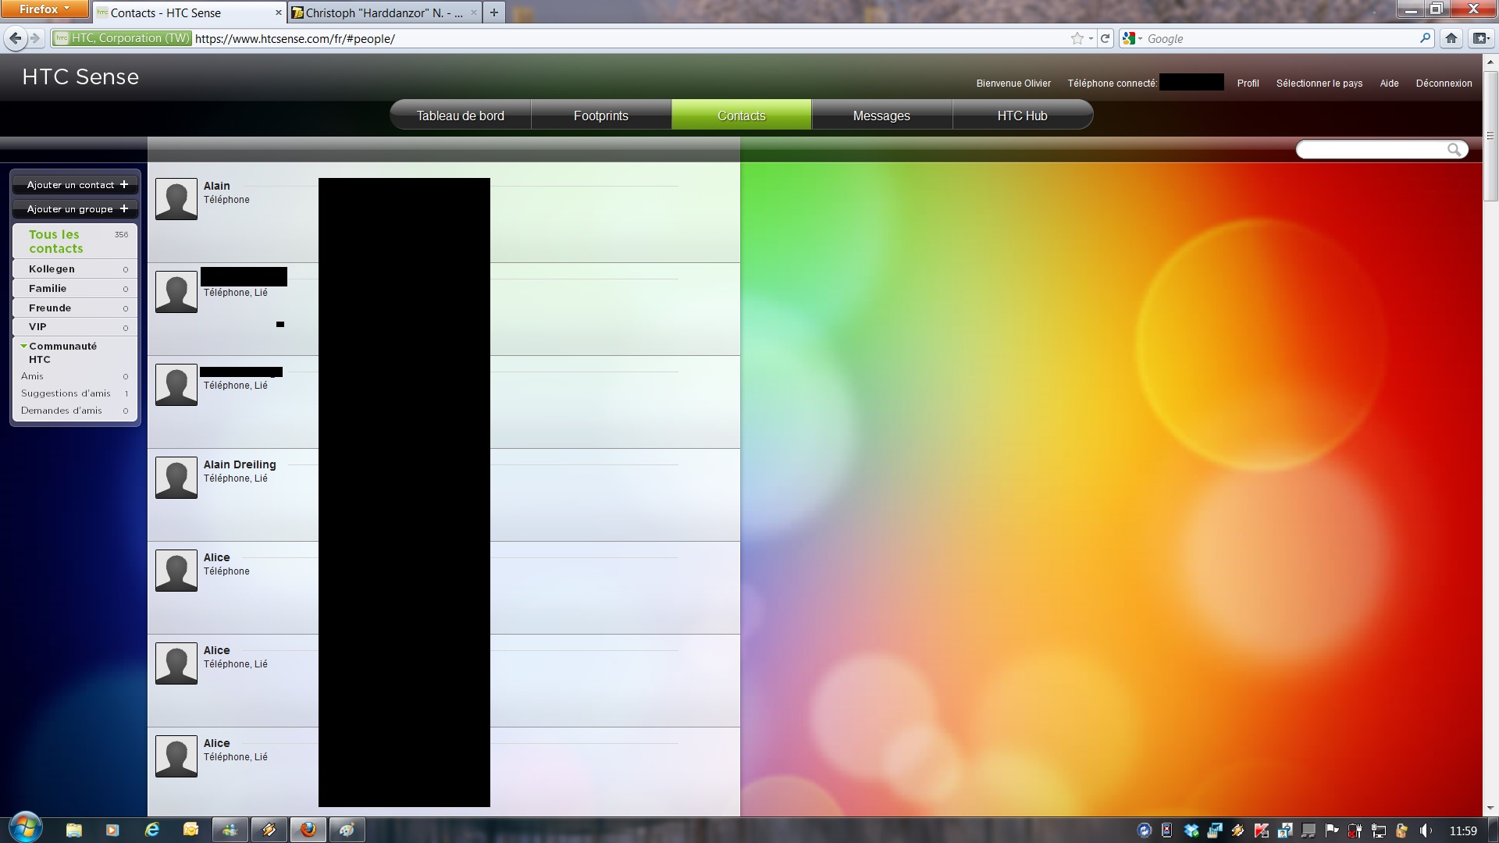Click the Alain Dreiling contact name
Image resolution: width=1499 pixels, height=843 pixels.
pos(240,464)
